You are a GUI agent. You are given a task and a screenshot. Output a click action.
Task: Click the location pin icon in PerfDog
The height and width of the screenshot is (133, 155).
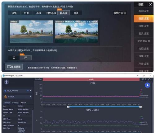(x=143, y=79)
